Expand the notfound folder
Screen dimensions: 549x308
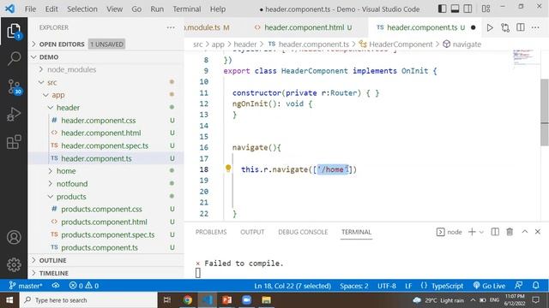[106, 184]
